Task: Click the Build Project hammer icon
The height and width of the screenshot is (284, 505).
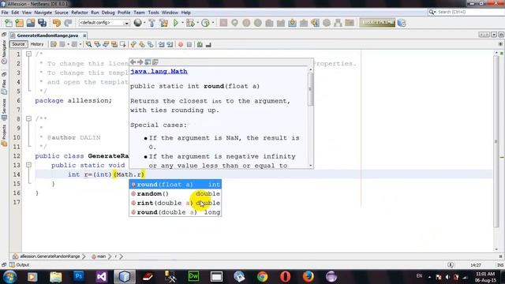Action: point(151,23)
